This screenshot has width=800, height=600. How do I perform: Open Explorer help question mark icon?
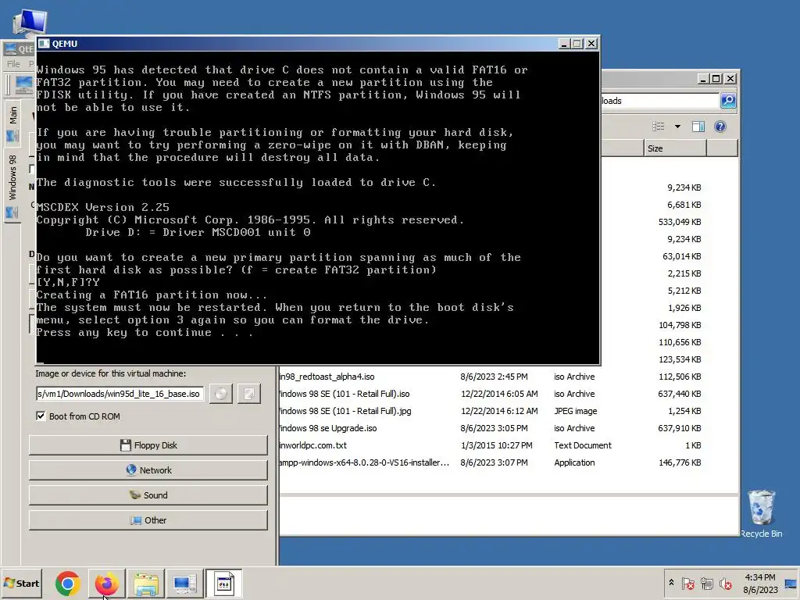(x=720, y=126)
